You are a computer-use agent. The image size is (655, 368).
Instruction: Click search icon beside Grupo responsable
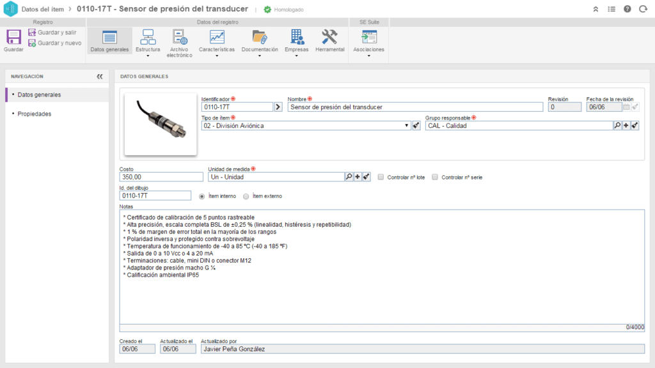pyautogui.click(x=617, y=126)
